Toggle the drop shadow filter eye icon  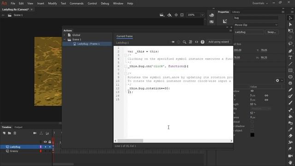252,91
